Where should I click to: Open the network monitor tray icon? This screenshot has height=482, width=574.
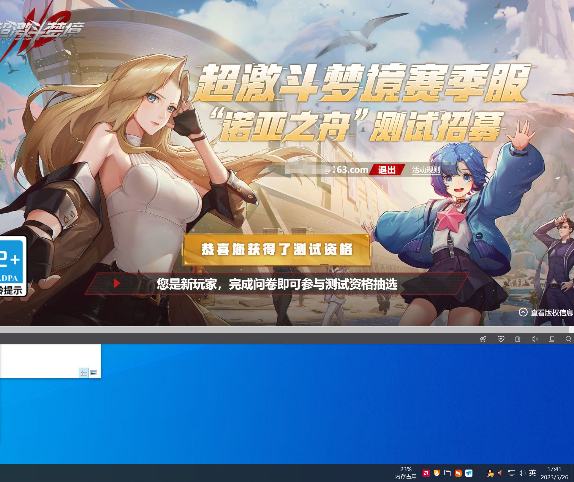(511, 473)
